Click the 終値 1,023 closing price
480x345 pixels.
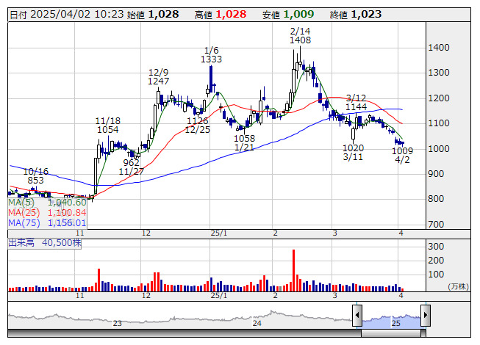point(356,15)
